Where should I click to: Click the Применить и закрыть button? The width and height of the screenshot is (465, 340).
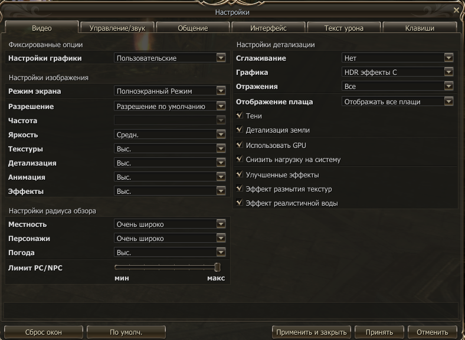(x=312, y=332)
